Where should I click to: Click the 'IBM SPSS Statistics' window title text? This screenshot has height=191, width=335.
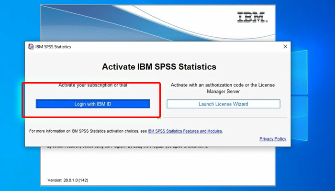click(x=53, y=47)
